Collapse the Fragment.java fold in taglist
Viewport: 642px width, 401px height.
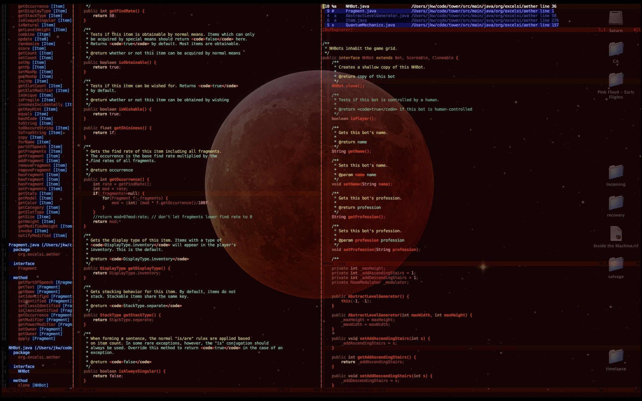[4, 245]
